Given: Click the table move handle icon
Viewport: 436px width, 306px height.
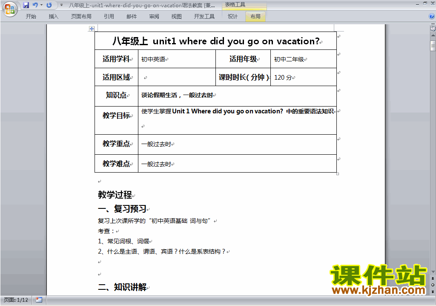Looking at the screenshot, I should pyautogui.click(x=92, y=29).
